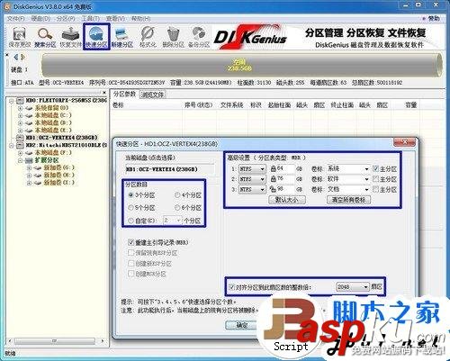This screenshot has width=450, height=361.
Task: Open the 卷标 dropdown showing 系统
Action: click(366, 169)
